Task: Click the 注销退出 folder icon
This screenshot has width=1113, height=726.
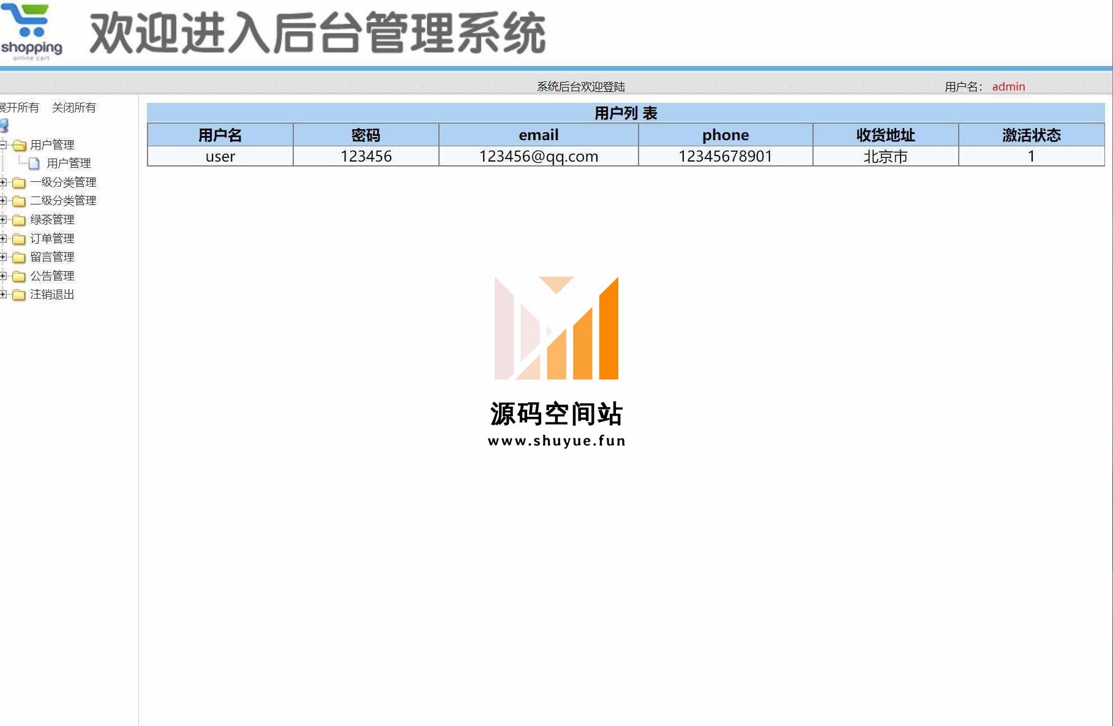Action: (x=19, y=295)
